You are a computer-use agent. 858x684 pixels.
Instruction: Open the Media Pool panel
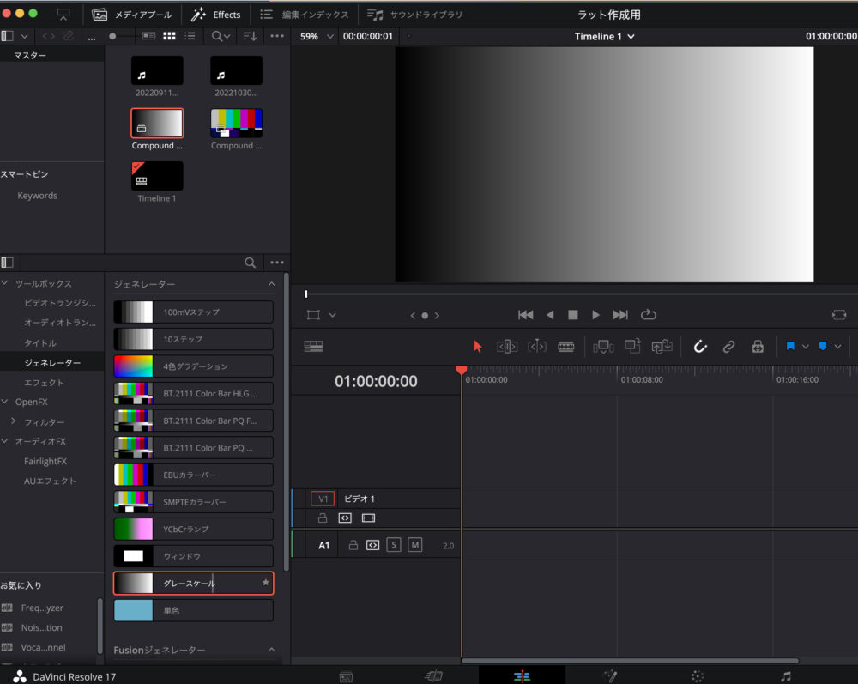[x=131, y=15]
